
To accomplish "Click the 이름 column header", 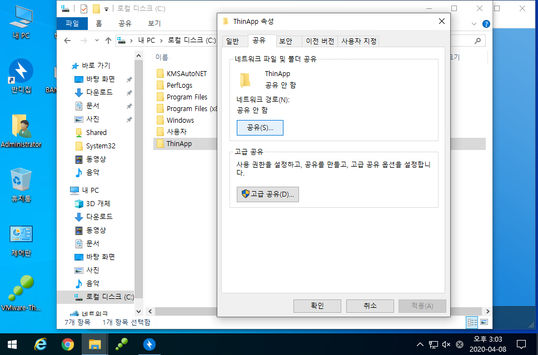I will pos(162,57).
